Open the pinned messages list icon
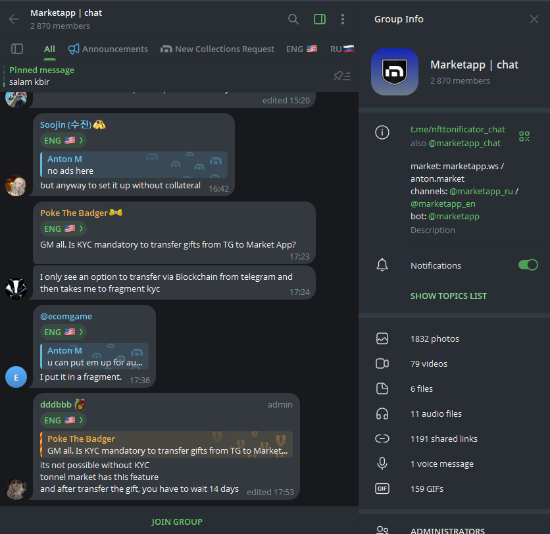550x534 pixels. 342,76
